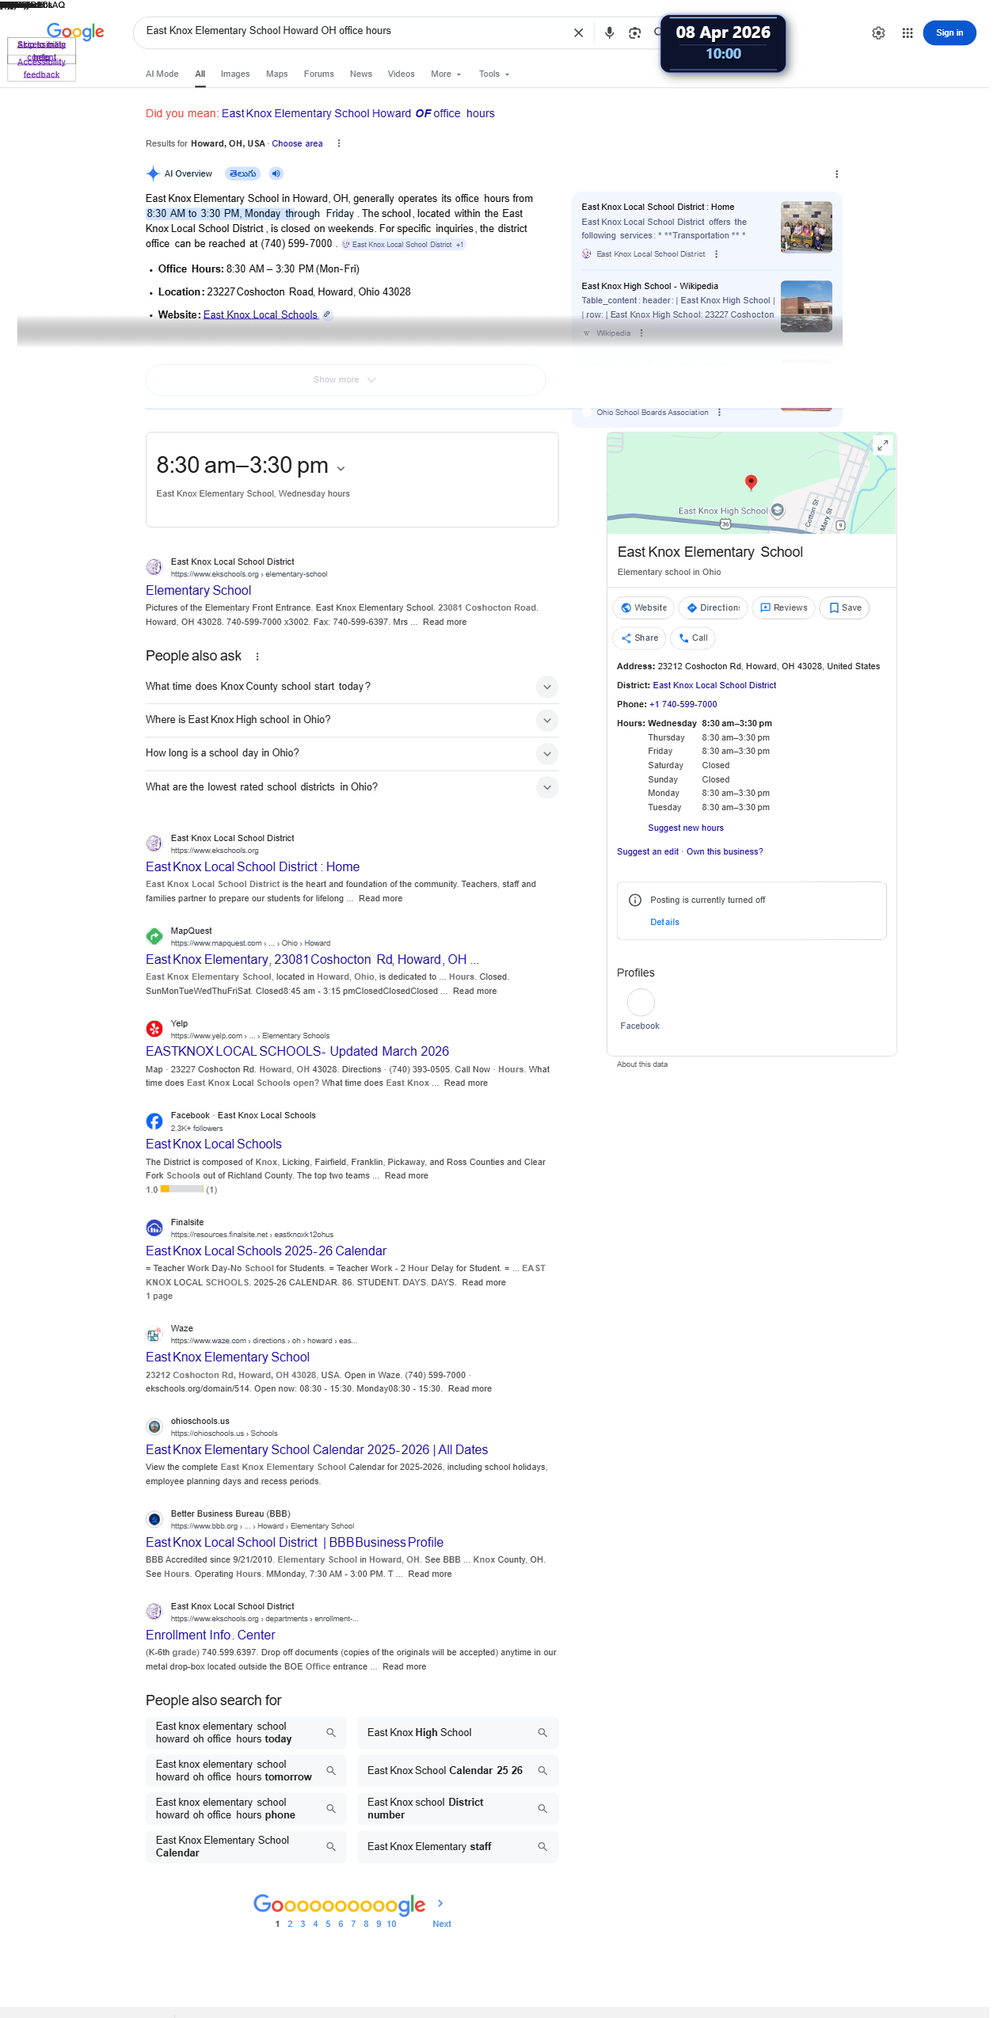Image resolution: width=1001 pixels, height=2018 pixels.
Task: Switch to the Images tab
Action: pos(235,74)
